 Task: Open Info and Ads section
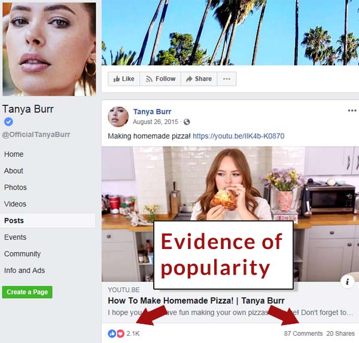coord(25,271)
